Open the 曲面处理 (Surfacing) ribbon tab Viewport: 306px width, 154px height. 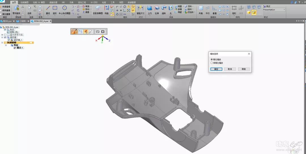(x=53, y=2)
